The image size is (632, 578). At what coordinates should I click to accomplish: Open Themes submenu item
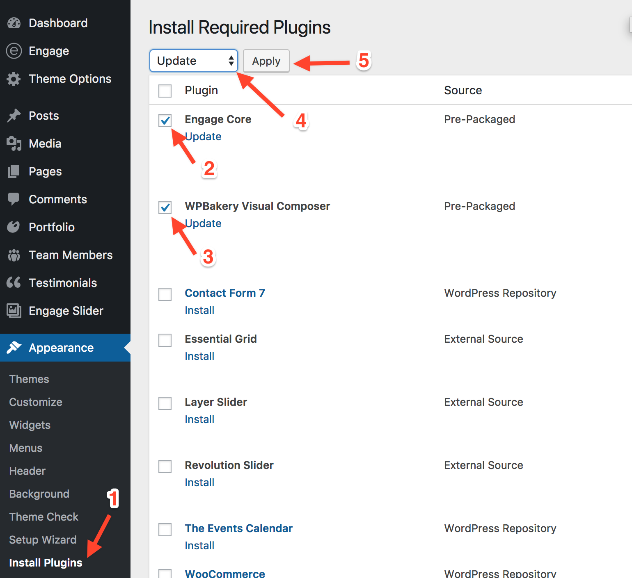click(29, 379)
